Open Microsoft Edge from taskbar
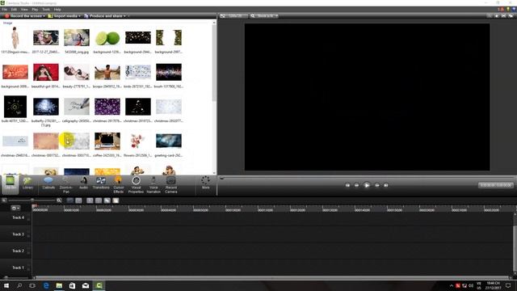Screen dimensions: 517x291 tap(46, 285)
